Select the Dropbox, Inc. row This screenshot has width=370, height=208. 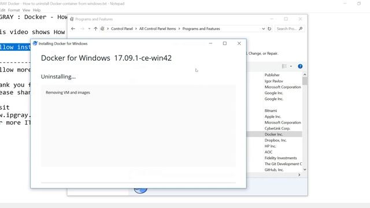tap(275, 140)
